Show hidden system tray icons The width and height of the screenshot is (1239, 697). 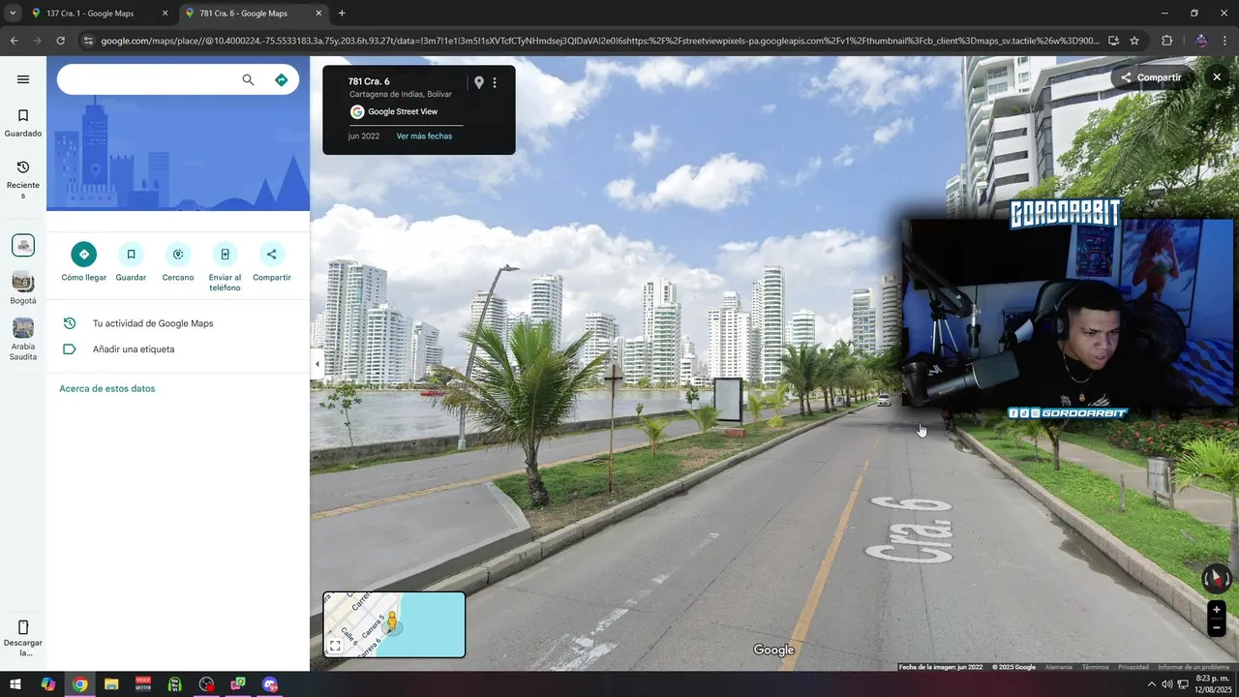1151,684
